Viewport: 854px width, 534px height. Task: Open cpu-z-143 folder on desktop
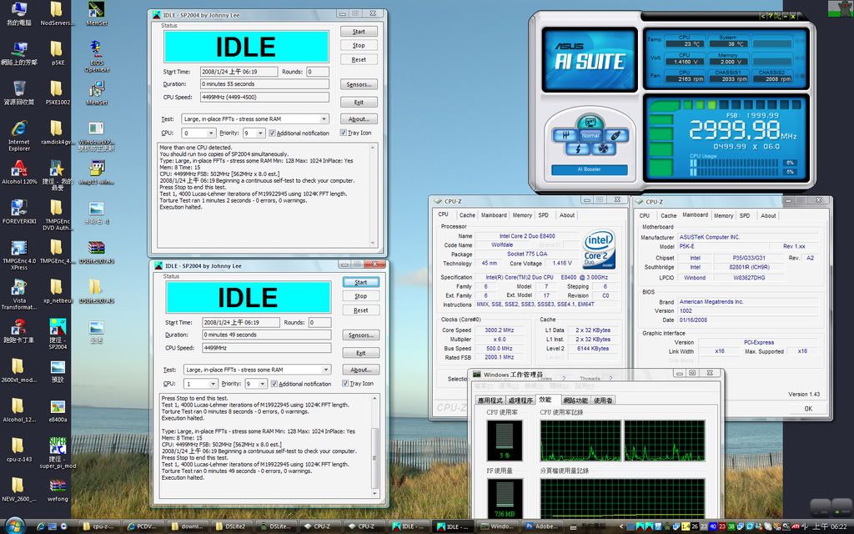click(x=18, y=450)
